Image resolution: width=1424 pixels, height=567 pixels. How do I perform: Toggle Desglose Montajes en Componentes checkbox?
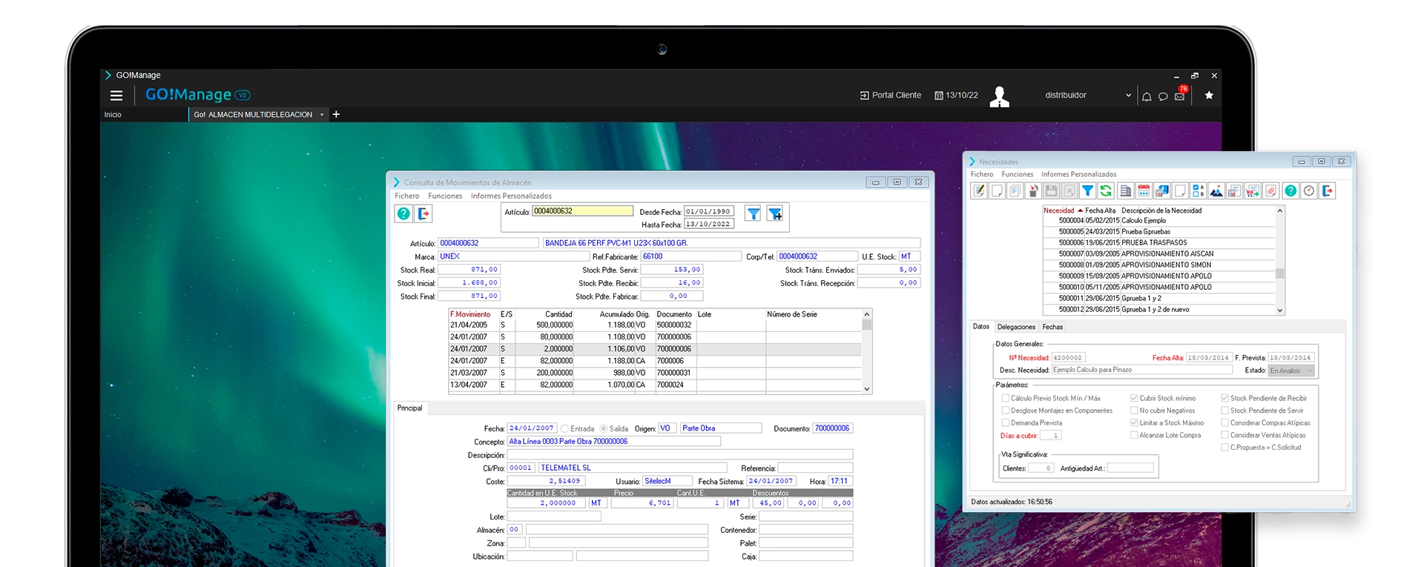pyautogui.click(x=1006, y=411)
